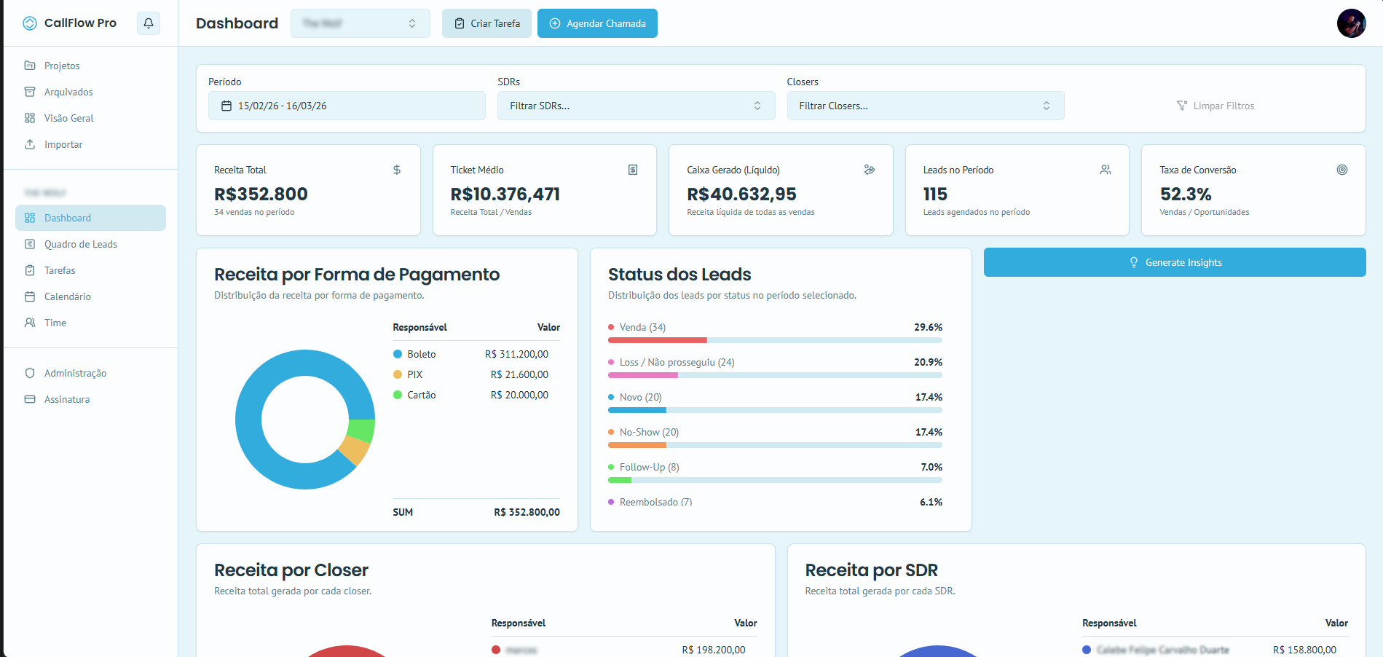This screenshot has height=657, width=1383.
Task: Open user avatar menu
Action: [1351, 23]
